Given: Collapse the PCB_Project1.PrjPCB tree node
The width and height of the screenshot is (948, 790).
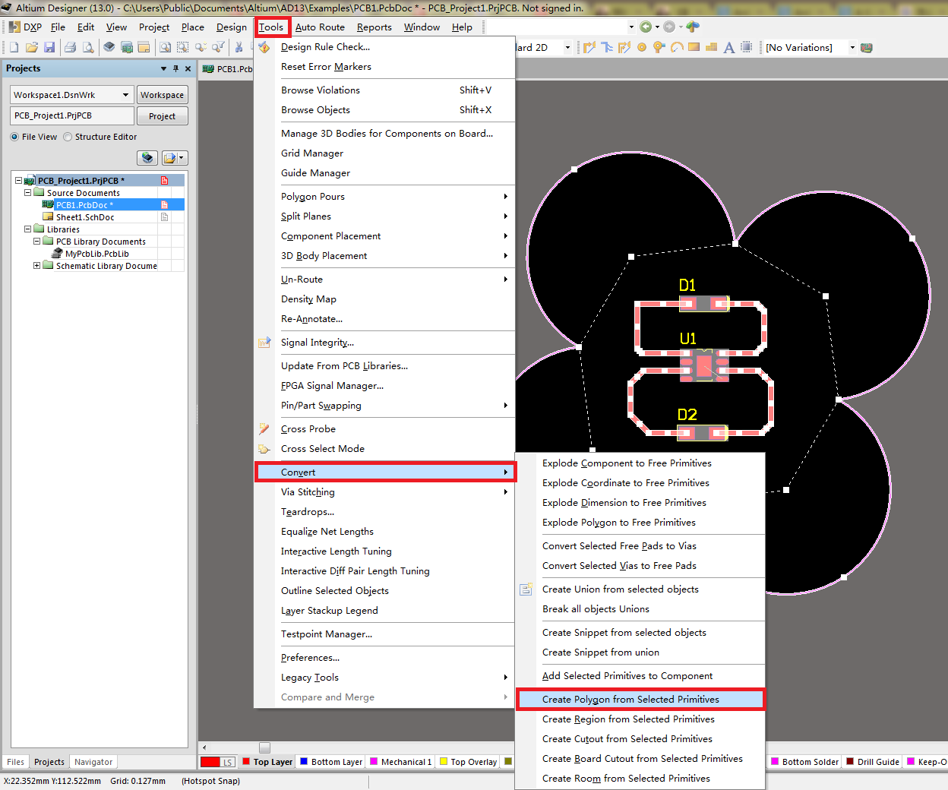Looking at the screenshot, I should (x=19, y=181).
